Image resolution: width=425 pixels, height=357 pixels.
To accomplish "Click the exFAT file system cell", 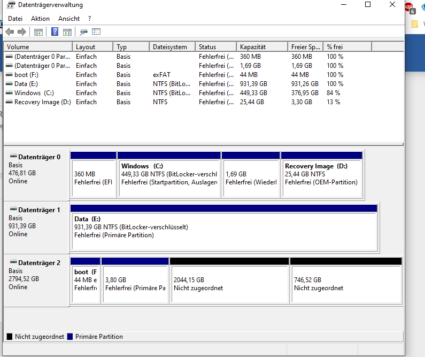I will pos(161,75).
